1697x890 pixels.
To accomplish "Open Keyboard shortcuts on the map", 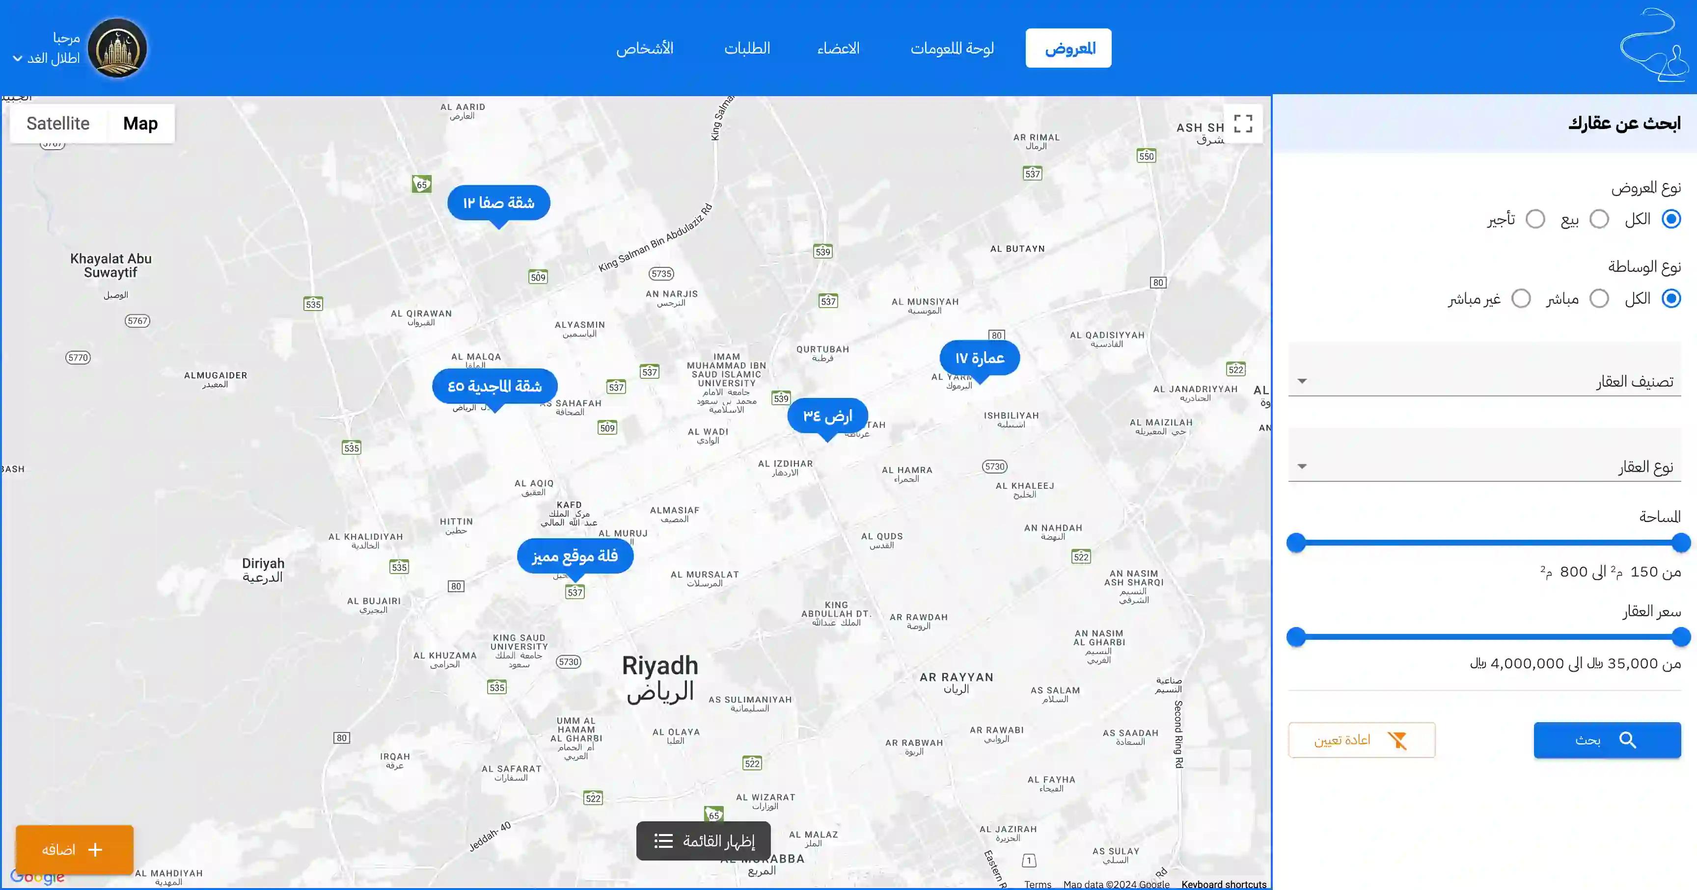I will coord(1223,885).
